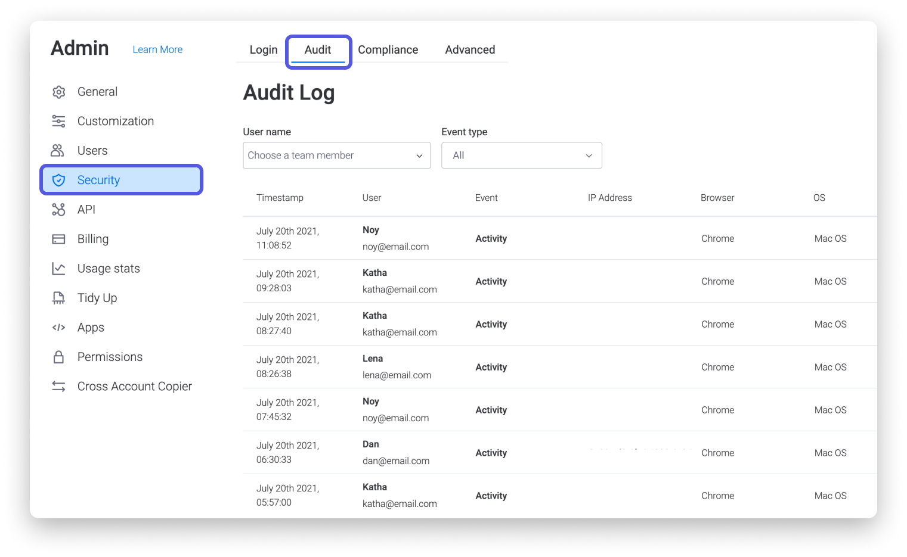
Task: Click the Usage stats chart icon
Action: pos(58,269)
